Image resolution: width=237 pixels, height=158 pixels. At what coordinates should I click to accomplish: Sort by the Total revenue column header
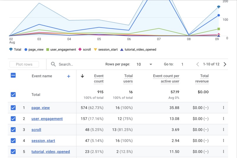(x=202, y=79)
